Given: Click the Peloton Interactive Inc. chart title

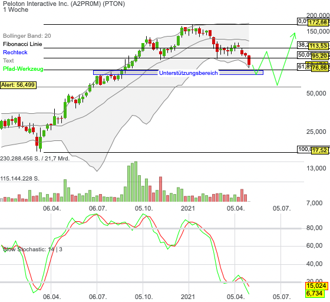Looking at the screenshot, I should pyautogui.click(x=64, y=4).
